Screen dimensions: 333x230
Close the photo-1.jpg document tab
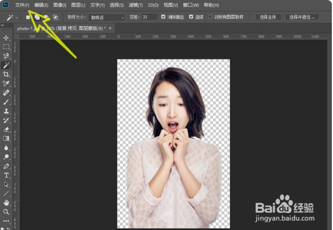tap(110, 29)
